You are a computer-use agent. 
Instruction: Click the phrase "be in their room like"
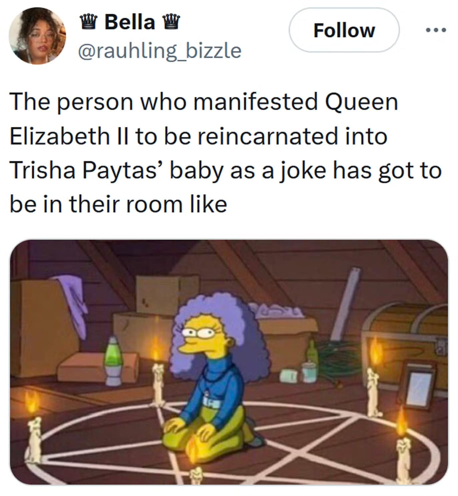coord(118,204)
